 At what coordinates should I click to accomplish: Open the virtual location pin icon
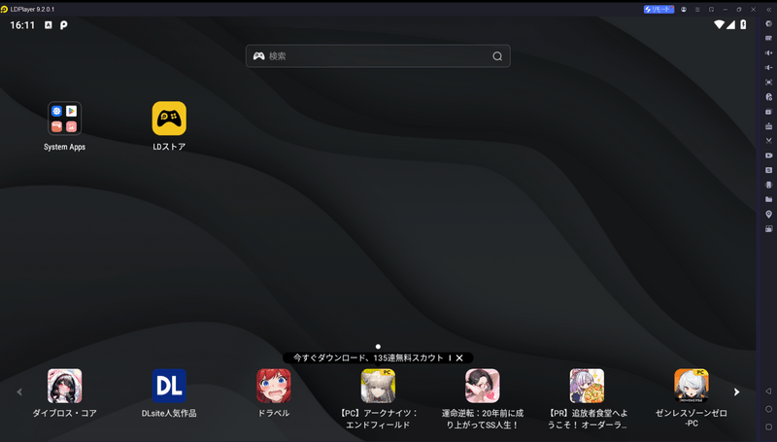pyautogui.click(x=768, y=214)
